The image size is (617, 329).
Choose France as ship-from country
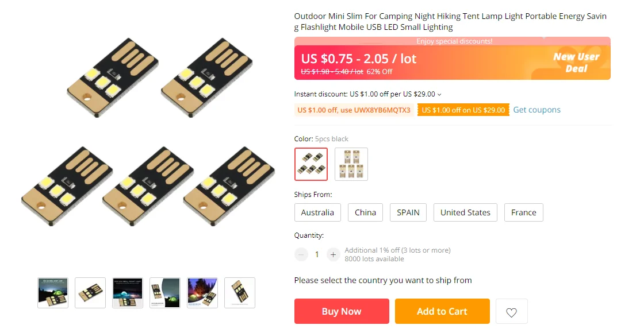point(523,212)
